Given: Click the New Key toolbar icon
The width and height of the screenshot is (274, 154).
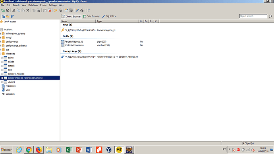Looking at the screenshot, I should point(56,10).
